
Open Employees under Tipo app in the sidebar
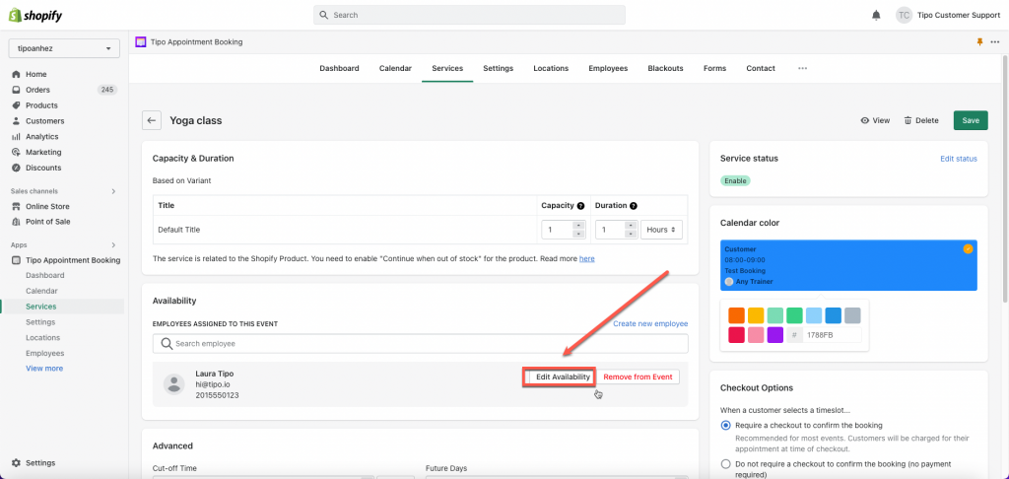coord(45,353)
